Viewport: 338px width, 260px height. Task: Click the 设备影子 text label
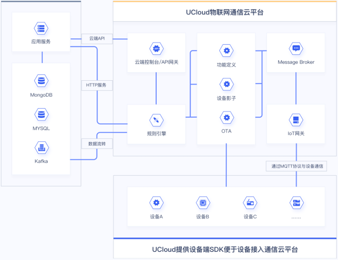(226, 98)
